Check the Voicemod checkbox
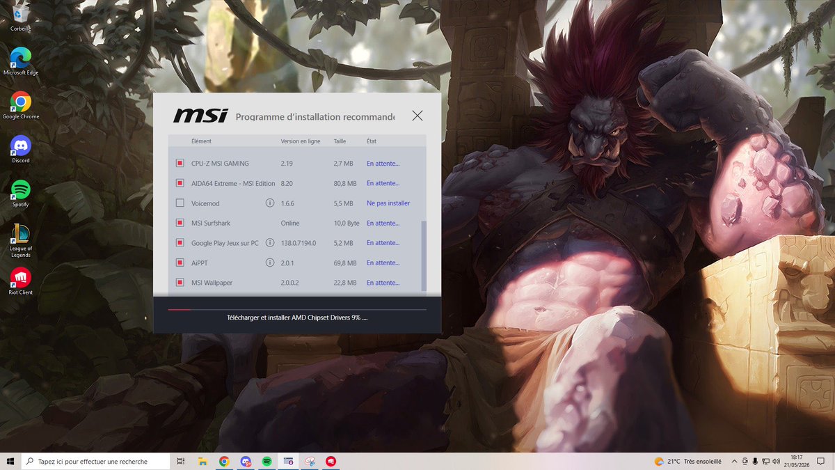Screen dimensions: 835x470 pyautogui.click(x=180, y=203)
